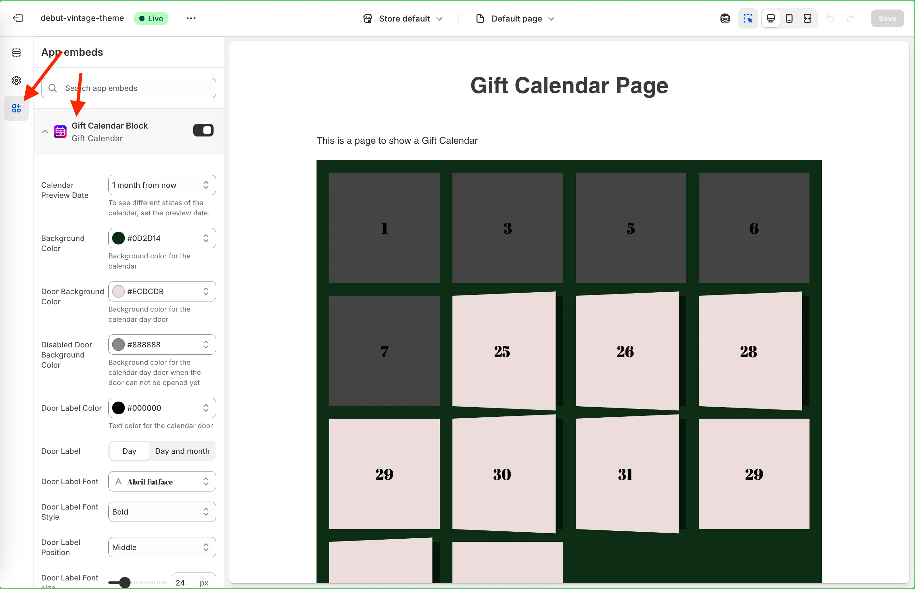Open the Door Label Font Abril Fatface selector
915x589 pixels.
point(162,482)
